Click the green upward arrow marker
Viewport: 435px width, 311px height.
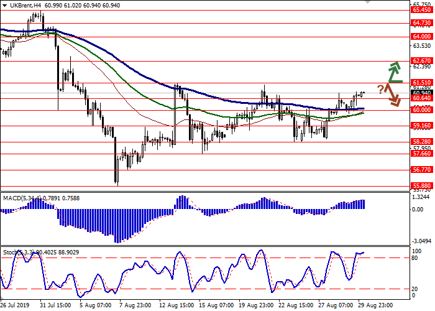coord(393,72)
